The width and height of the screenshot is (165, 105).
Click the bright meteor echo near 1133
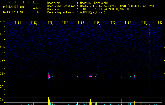[49, 76]
